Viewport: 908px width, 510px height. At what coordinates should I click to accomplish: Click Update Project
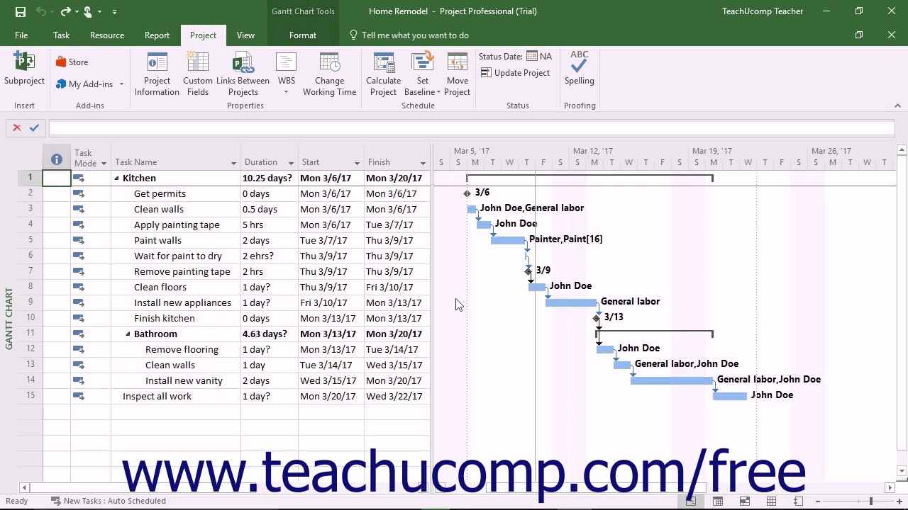pyautogui.click(x=516, y=73)
